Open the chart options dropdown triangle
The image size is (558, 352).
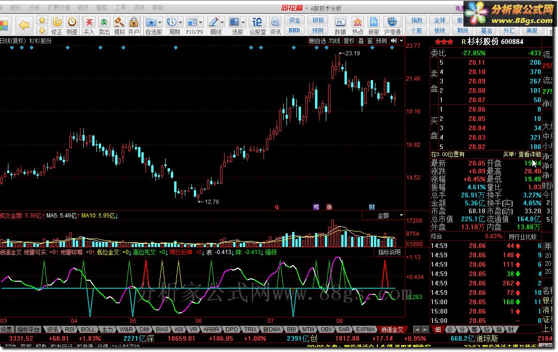tap(402, 41)
